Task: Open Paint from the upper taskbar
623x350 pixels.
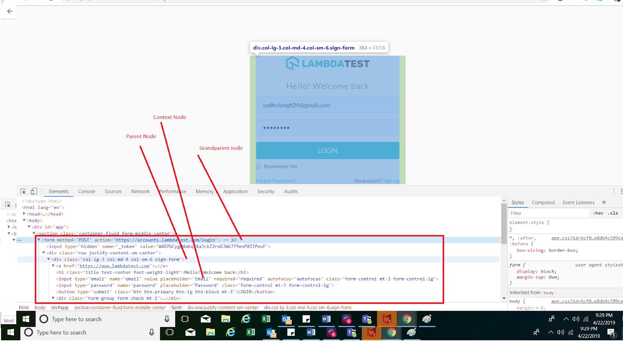Action: 427,319
